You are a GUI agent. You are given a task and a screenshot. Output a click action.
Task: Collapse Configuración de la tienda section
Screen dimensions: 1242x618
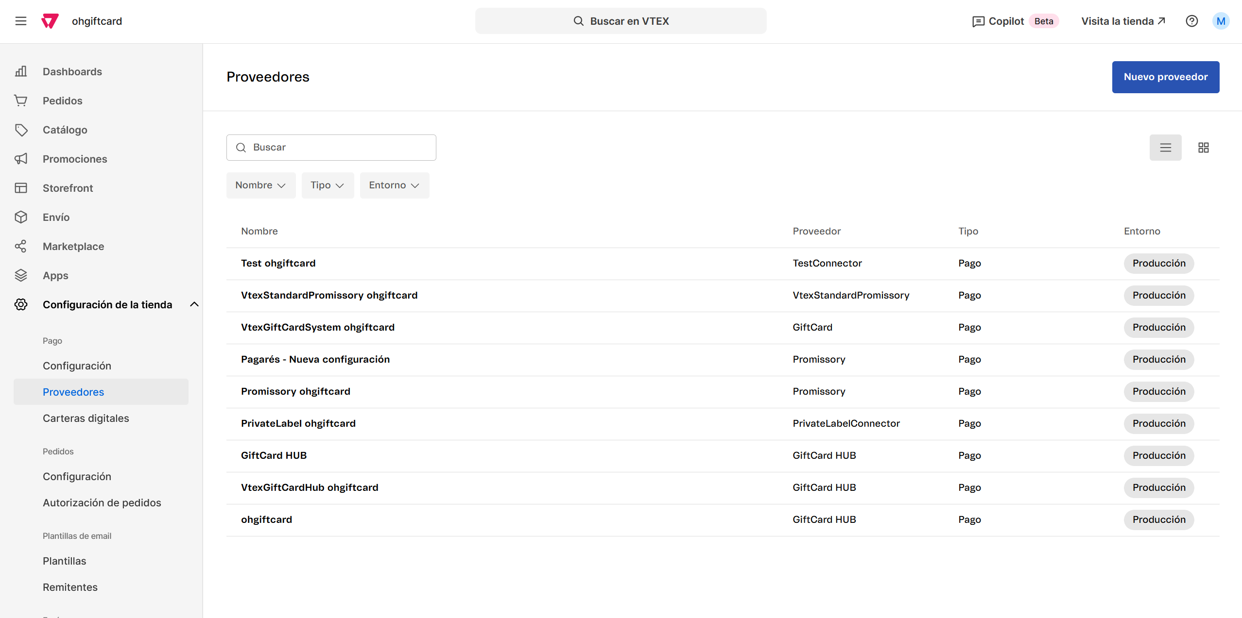tap(194, 304)
